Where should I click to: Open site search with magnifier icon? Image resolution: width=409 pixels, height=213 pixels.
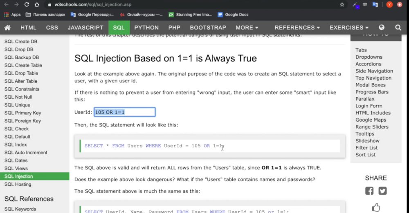point(398,28)
